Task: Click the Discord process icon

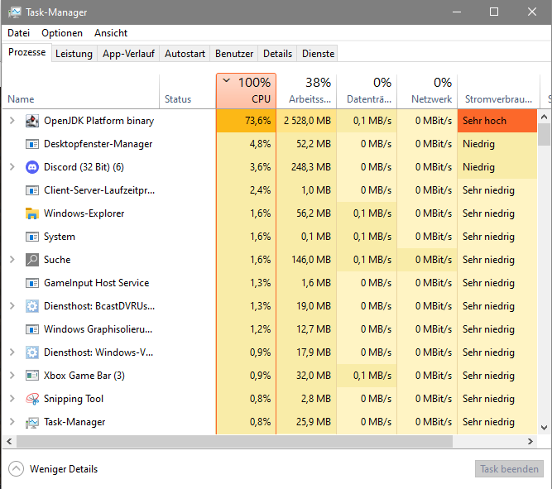Action: [x=32, y=167]
